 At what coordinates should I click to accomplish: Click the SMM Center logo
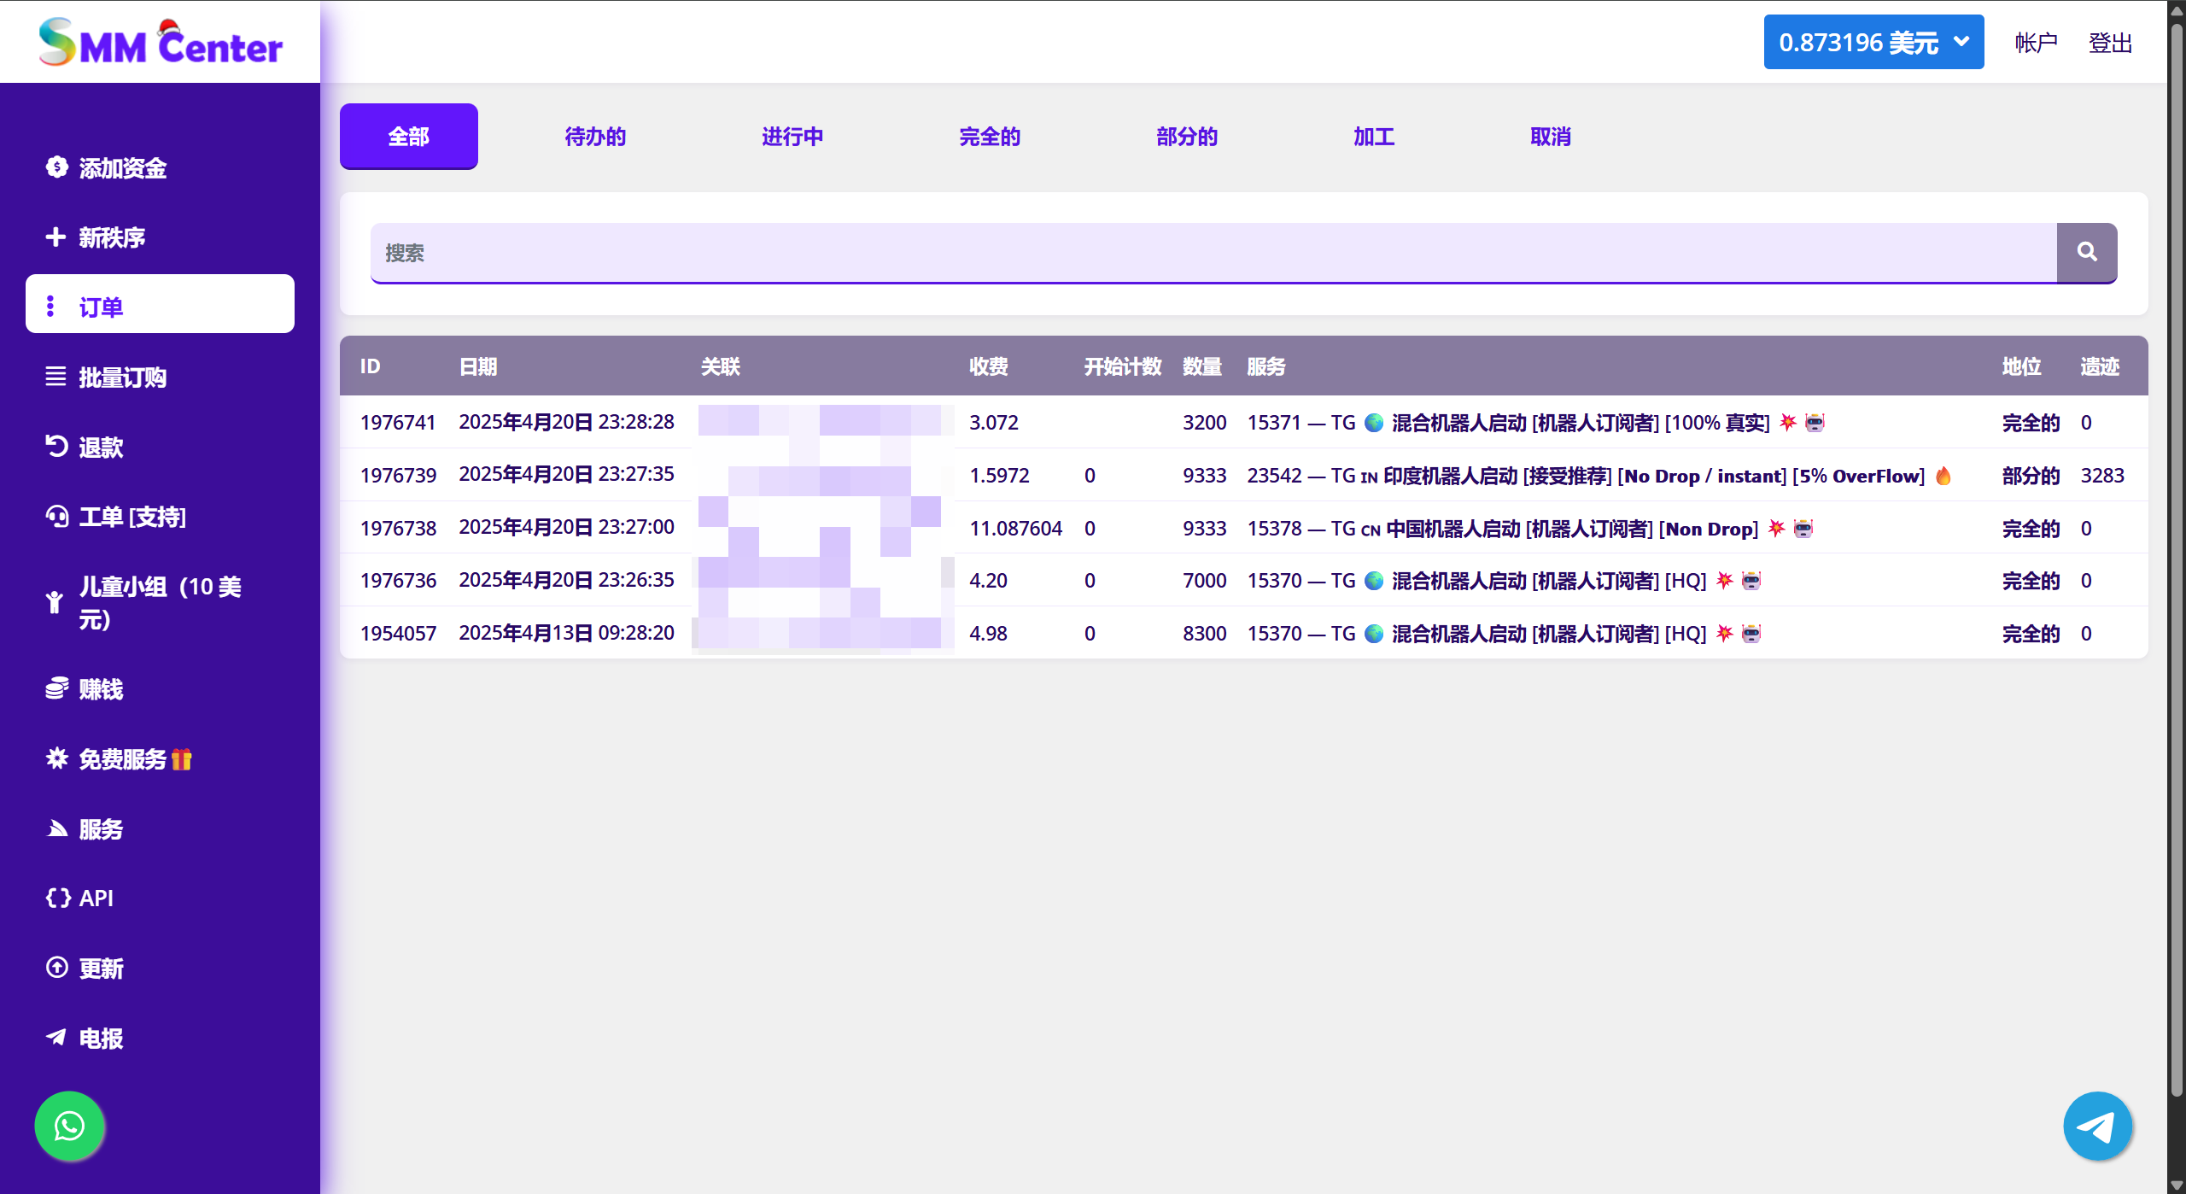tap(161, 42)
